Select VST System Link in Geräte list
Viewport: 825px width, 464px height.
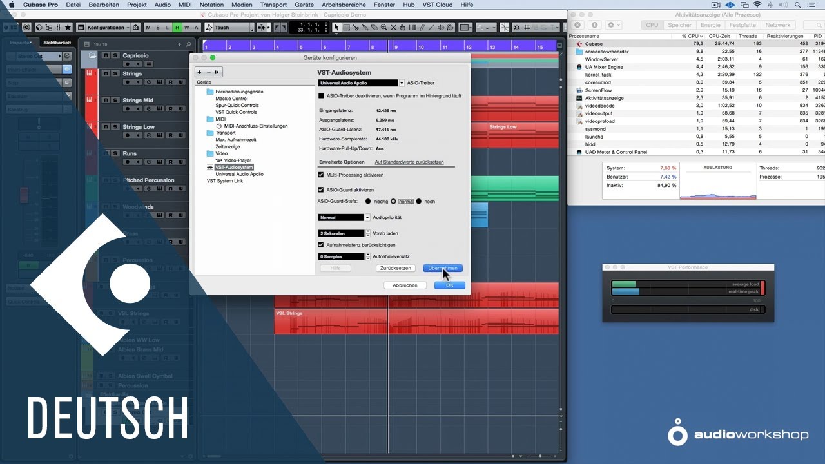pos(225,181)
